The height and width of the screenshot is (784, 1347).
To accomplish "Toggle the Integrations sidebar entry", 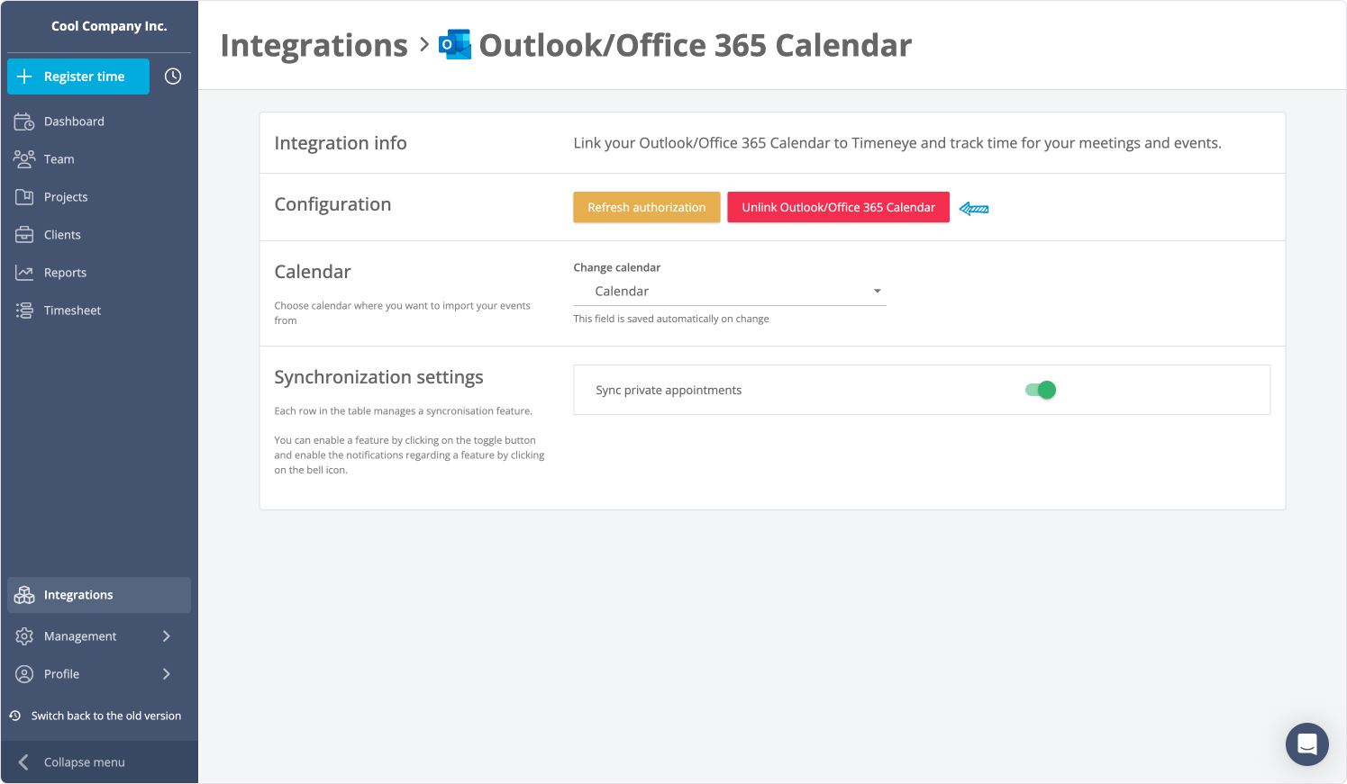I will tap(77, 594).
